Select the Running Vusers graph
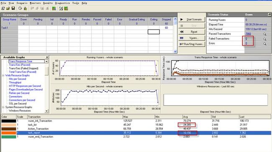The height and width of the screenshot is (152, 272). coord(105,70)
